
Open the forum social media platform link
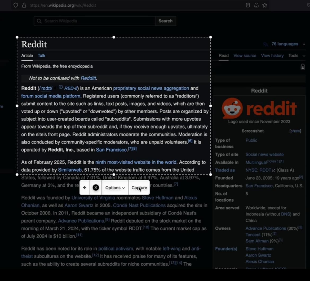(x=51, y=96)
